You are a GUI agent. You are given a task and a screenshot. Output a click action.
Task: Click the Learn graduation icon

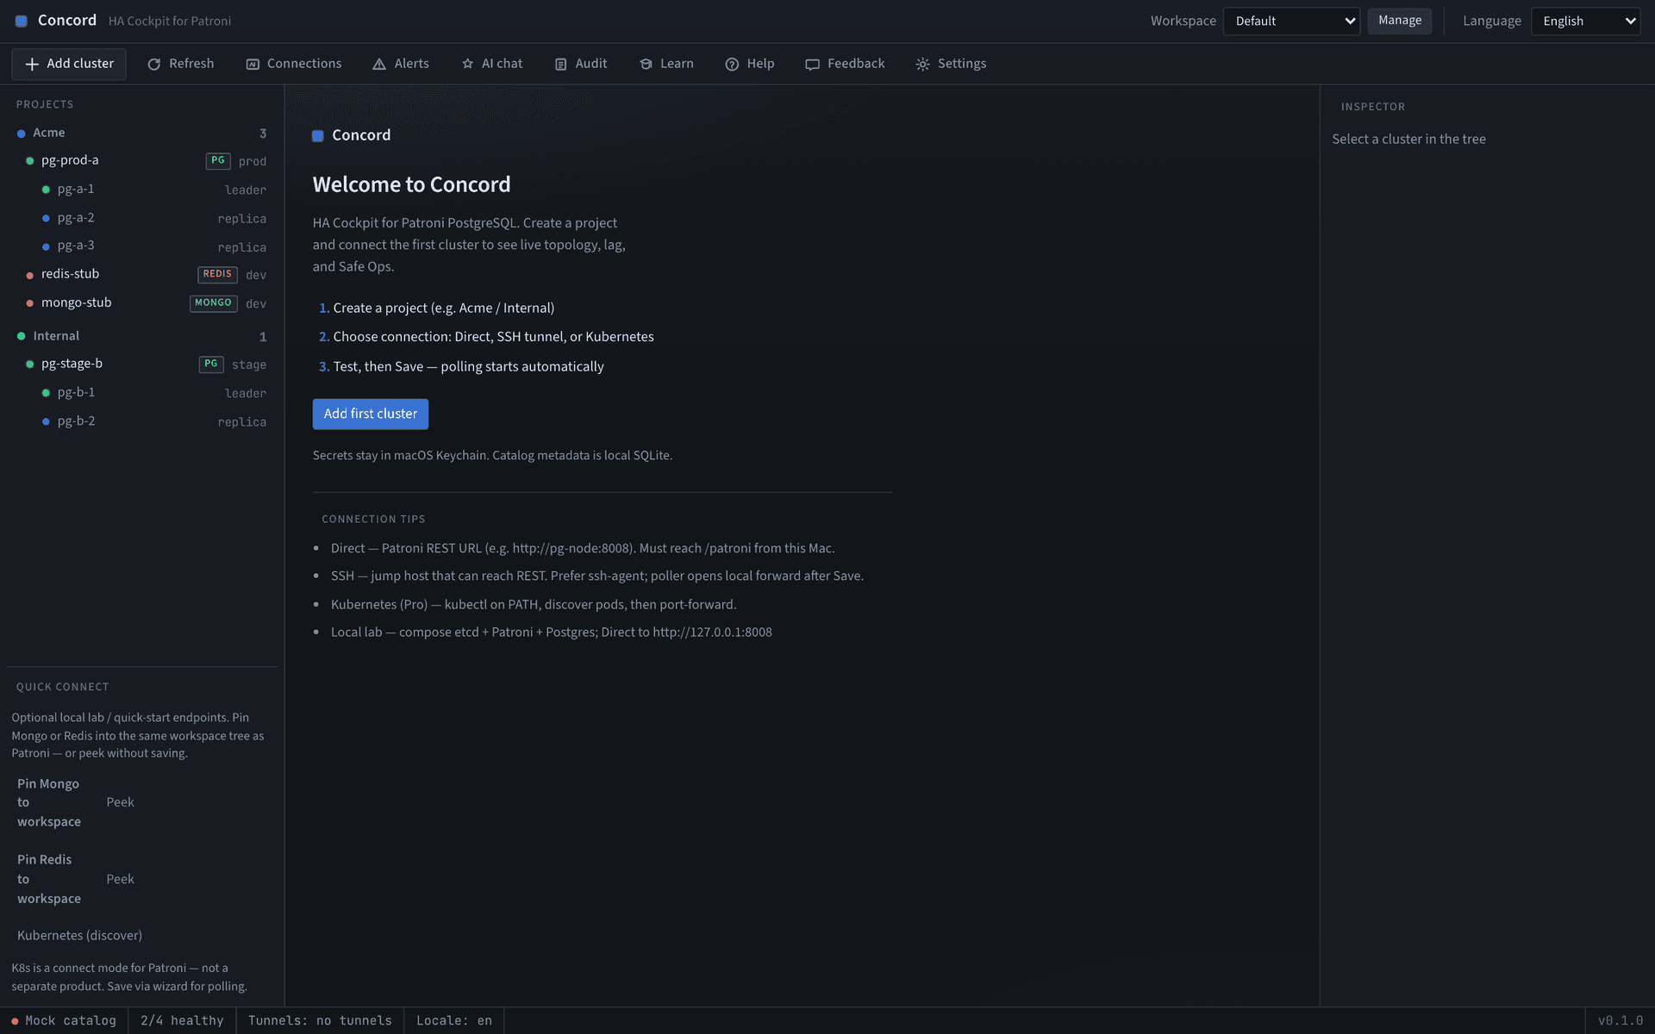646,65
